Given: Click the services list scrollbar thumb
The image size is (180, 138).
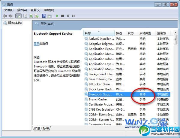Looking at the screenshot, I should pyautogui.click(x=175, y=40).
